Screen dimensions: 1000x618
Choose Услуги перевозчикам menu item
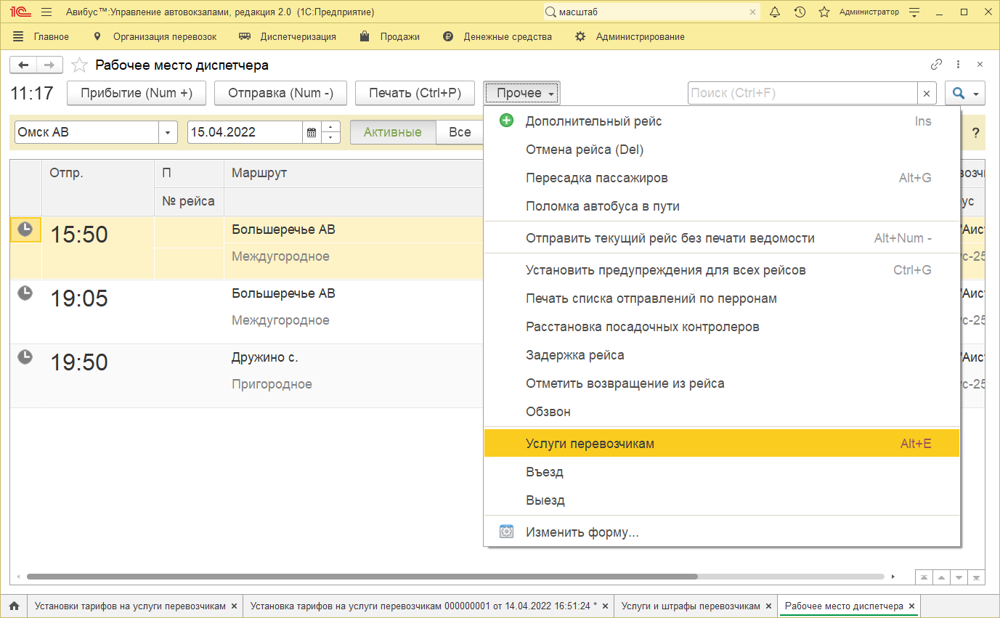tap(590, 444)
